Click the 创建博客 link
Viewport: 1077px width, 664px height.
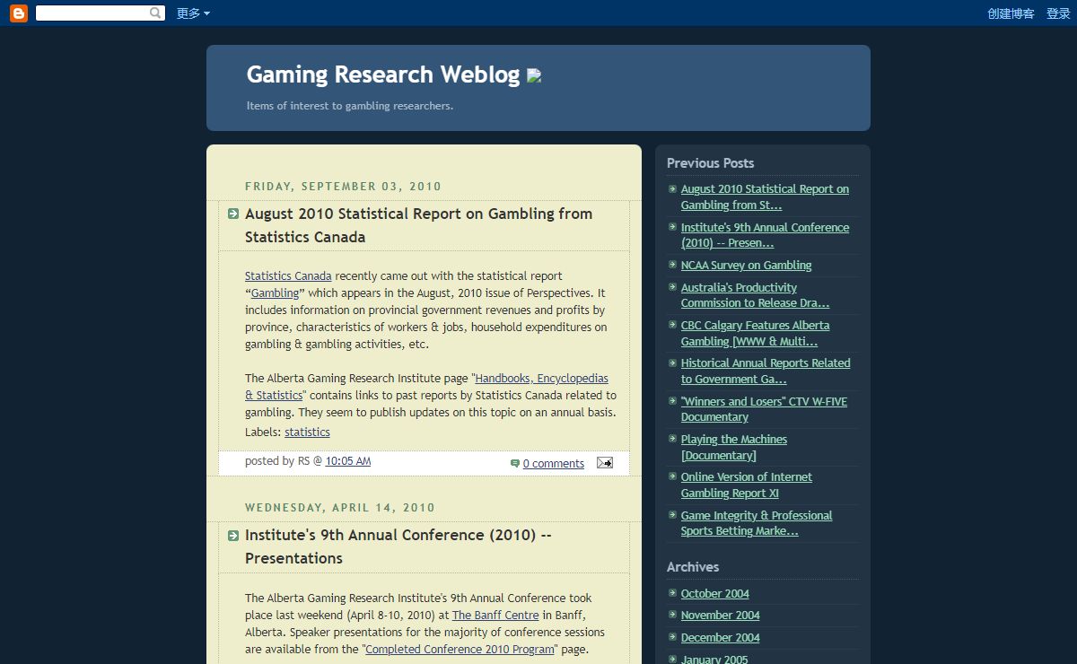click(x=1011, y=13)
